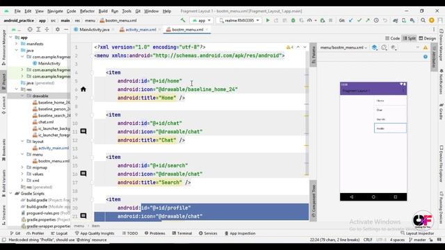Toggle the Build Variants tool window

coord(3,183)
